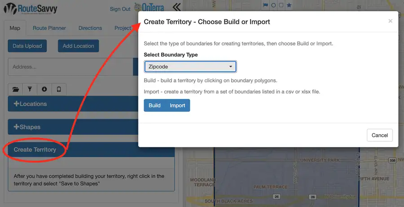
Task: Click the Data Upload button
Action: point(27,46)
